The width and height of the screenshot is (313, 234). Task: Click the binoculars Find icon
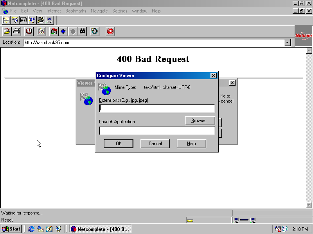coord(83,31)
